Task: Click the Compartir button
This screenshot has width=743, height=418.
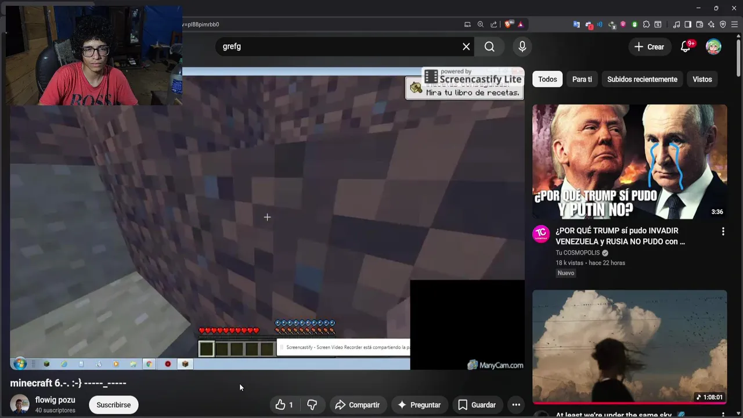Action: click(x=358, y=405)
